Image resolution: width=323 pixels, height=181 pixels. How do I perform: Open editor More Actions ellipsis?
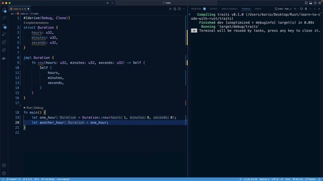184,9
